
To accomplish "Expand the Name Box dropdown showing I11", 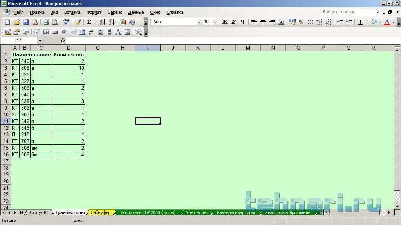I will (x=40, y=41).
